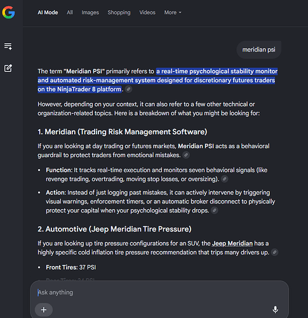This screenshot has height=318, width=308.
Task: Open the source link icon after 'emotional mistakes'
Action: coord(186,155)
